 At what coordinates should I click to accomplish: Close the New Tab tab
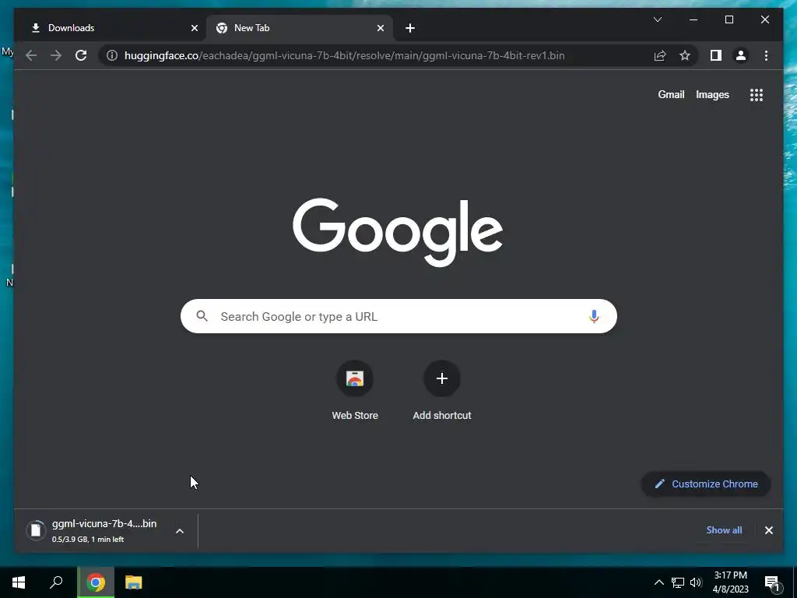click(x=380, y=28)
